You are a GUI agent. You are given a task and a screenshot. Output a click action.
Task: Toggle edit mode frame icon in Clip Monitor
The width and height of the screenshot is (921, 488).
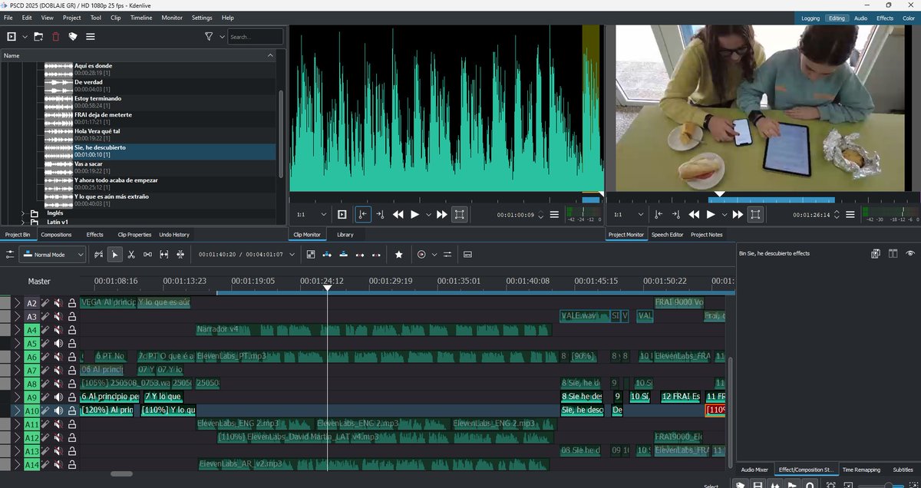459,215
